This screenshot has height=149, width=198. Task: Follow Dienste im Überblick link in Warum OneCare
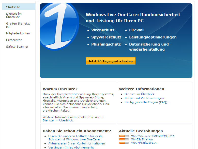[58, 120]
